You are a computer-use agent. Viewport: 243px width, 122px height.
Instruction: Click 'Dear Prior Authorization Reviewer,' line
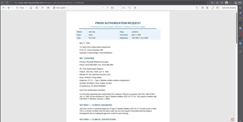93,90
